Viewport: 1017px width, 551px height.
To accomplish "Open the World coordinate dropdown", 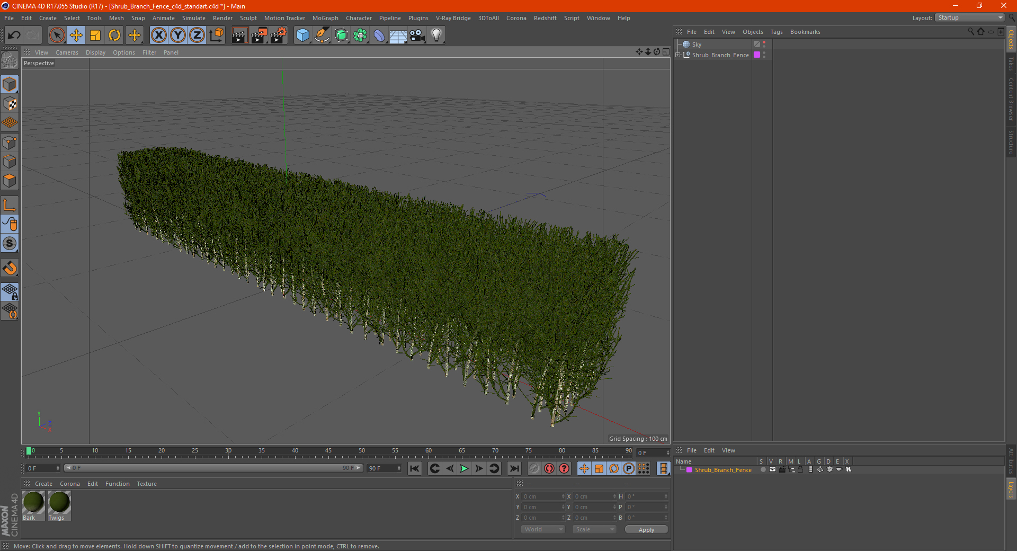I will (x=543, y=529).
